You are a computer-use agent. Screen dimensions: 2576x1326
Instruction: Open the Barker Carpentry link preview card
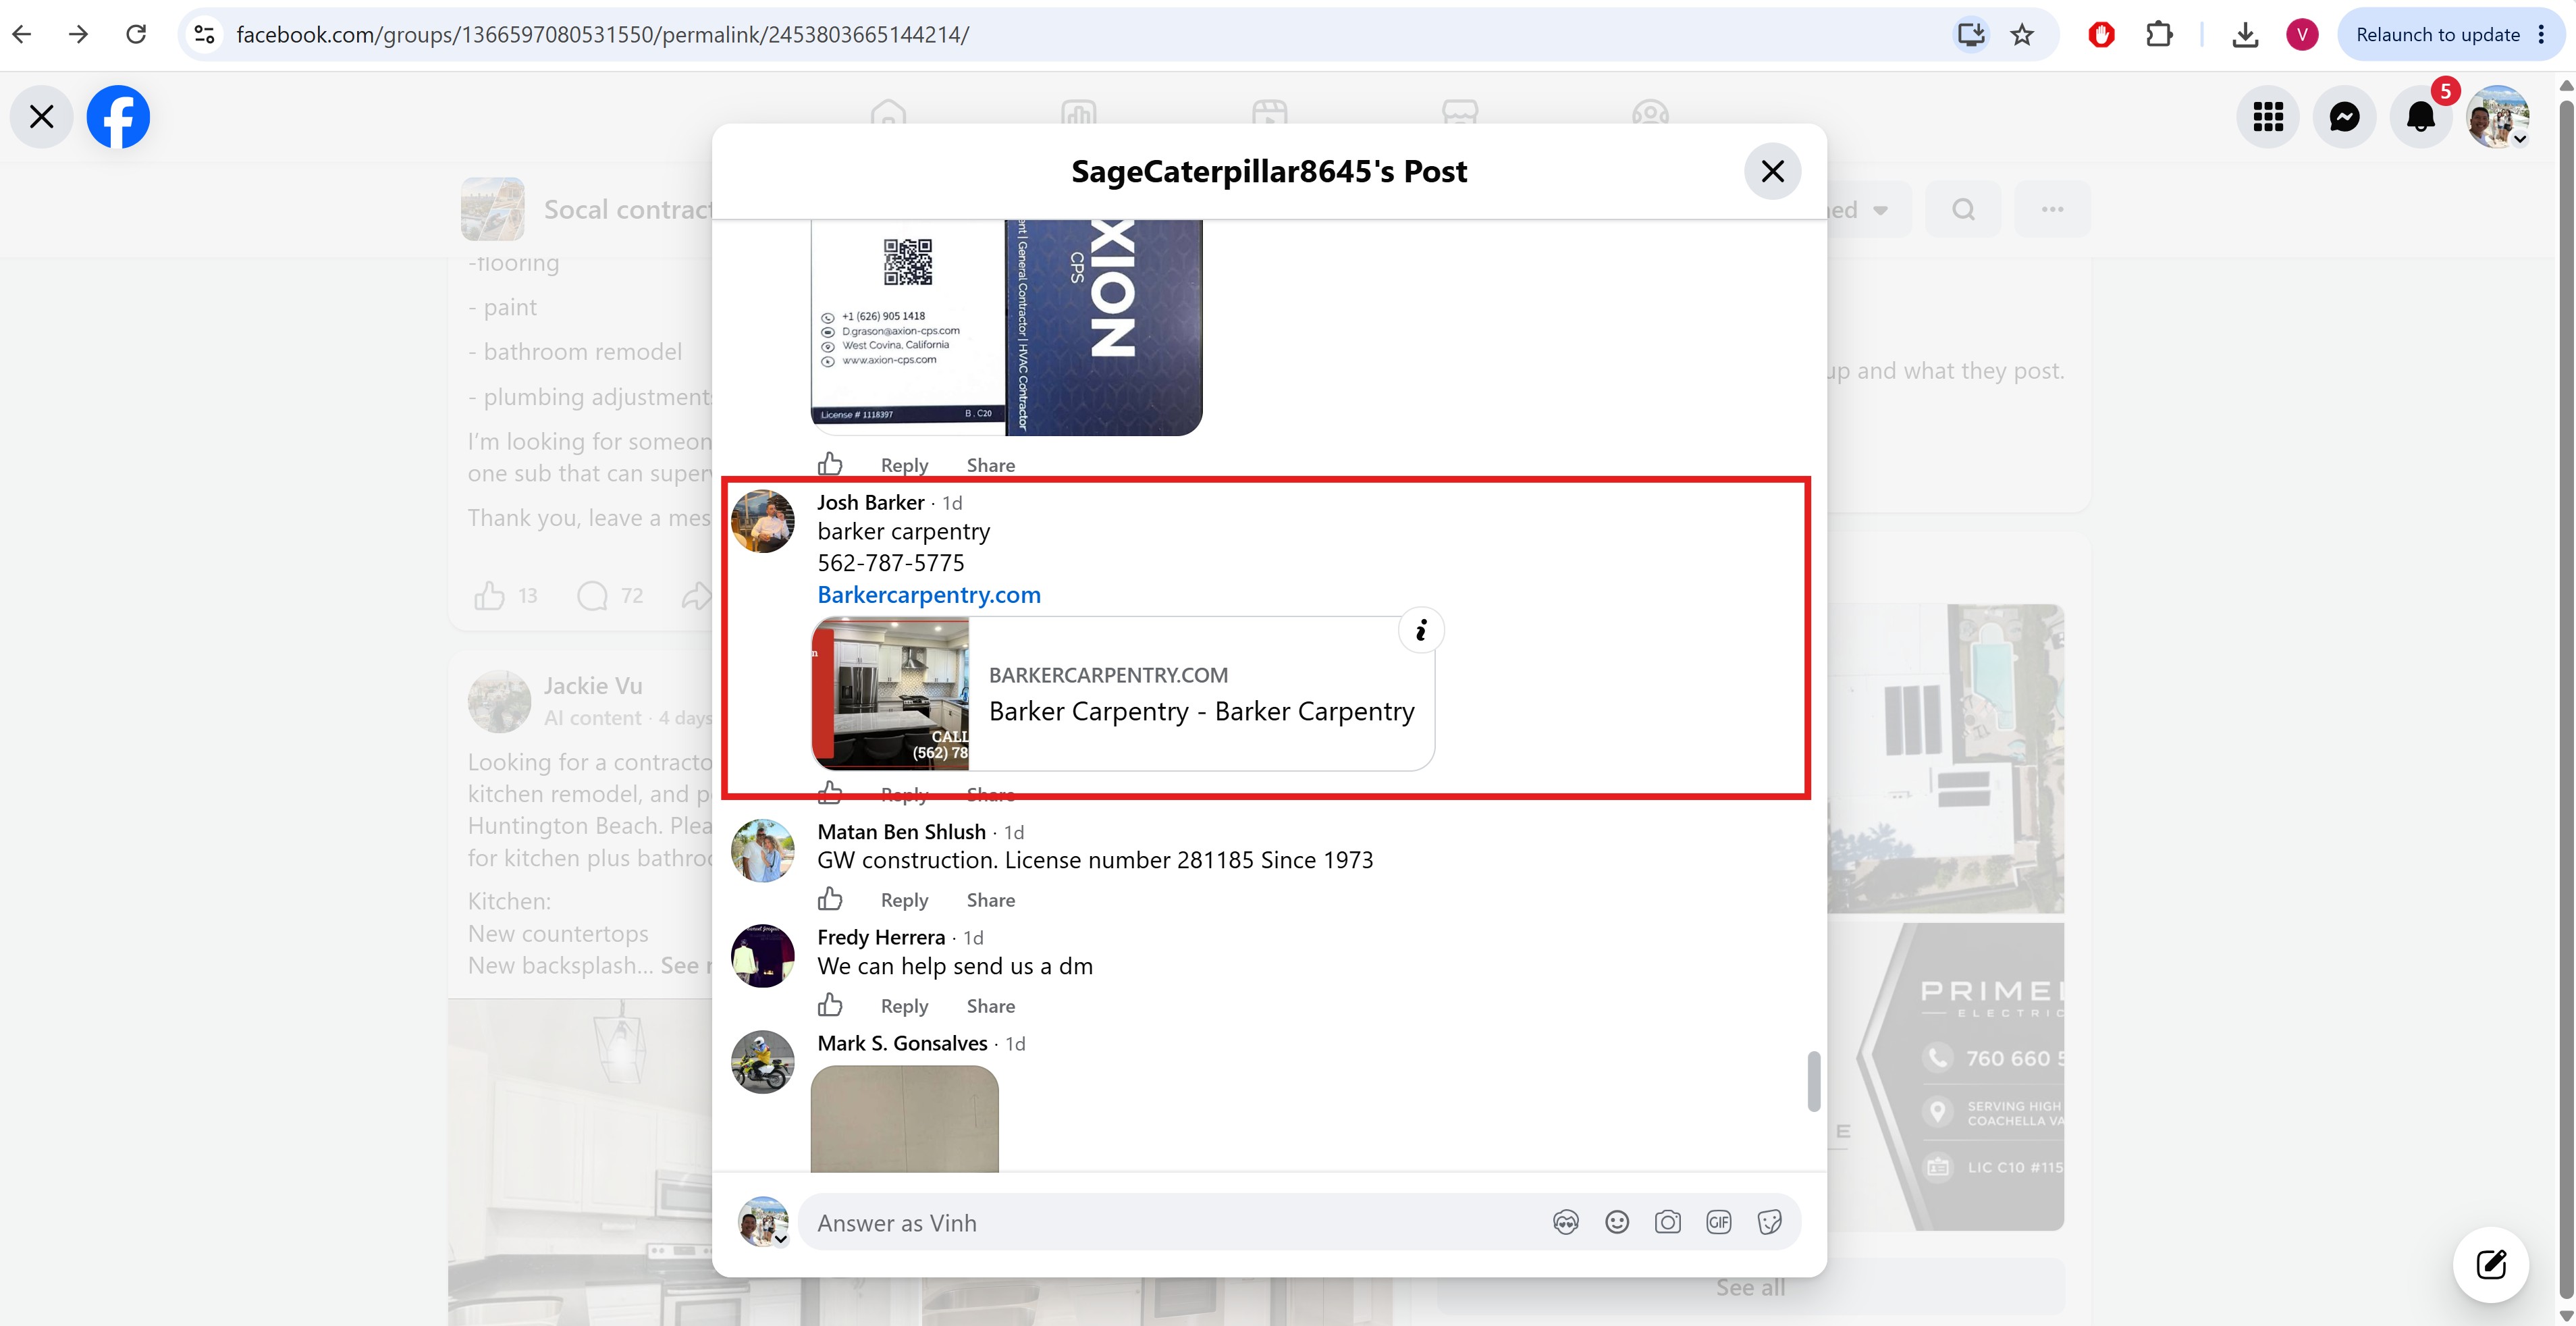pyautogui.click(x=1123, y=693)
